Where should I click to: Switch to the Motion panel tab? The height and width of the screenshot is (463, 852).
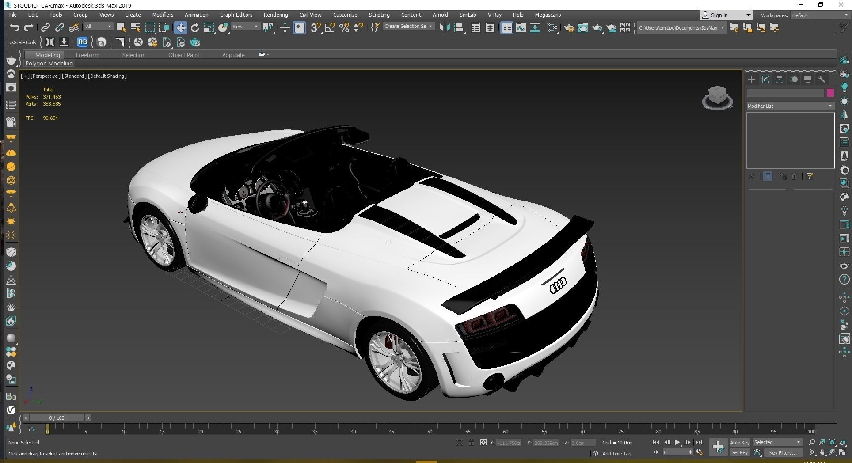tap(794, 80)
